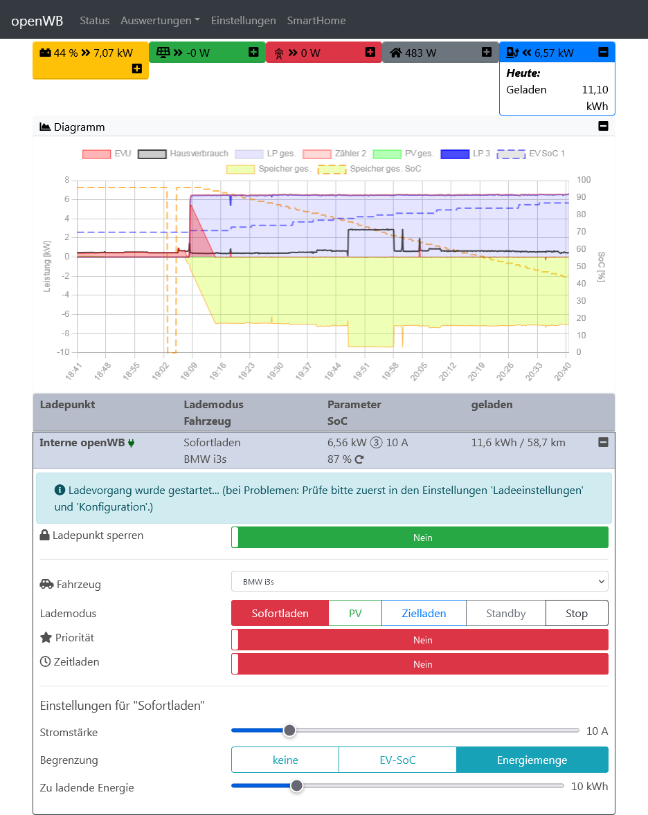Open the Einstellungen menu item
The width and height of the screenshot is (648, 815).
pos(243,21)
